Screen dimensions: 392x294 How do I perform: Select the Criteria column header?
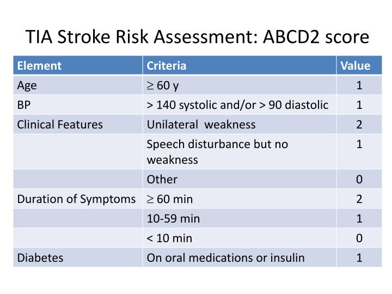coord(240,65)
